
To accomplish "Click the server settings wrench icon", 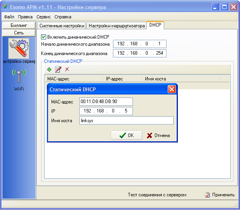I will 18,48.
